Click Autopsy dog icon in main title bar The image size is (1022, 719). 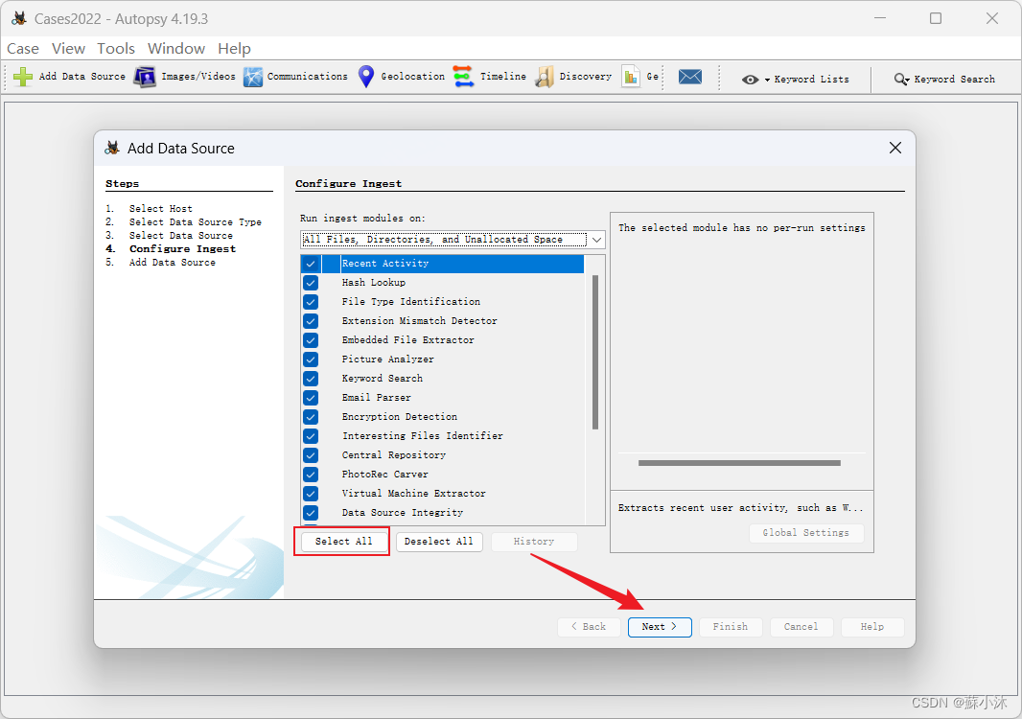point(19,18)
